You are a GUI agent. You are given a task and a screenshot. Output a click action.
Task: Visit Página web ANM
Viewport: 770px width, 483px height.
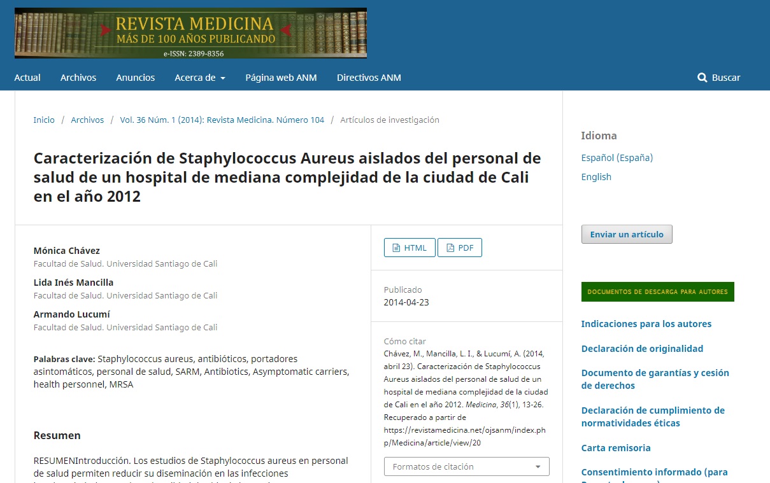[281, 78]
